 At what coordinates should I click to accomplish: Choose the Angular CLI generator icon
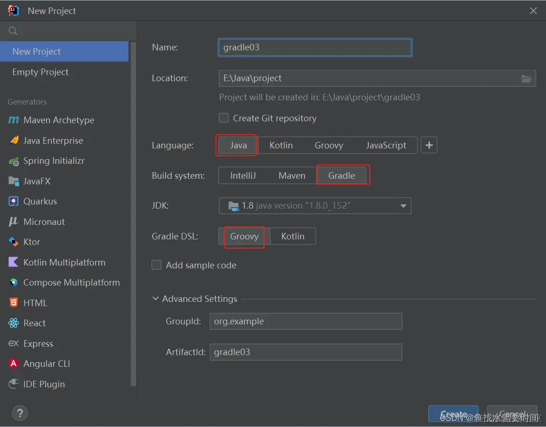13,364
